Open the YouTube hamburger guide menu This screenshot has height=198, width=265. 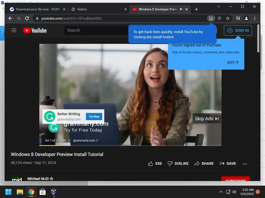pyautogui.click(x=14, y=30)
